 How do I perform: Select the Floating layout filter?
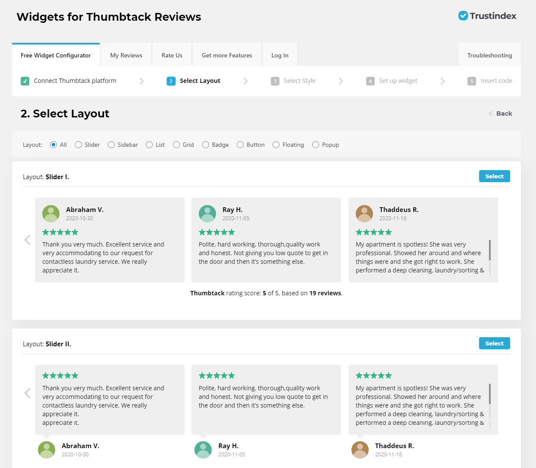tap(276, 145)
